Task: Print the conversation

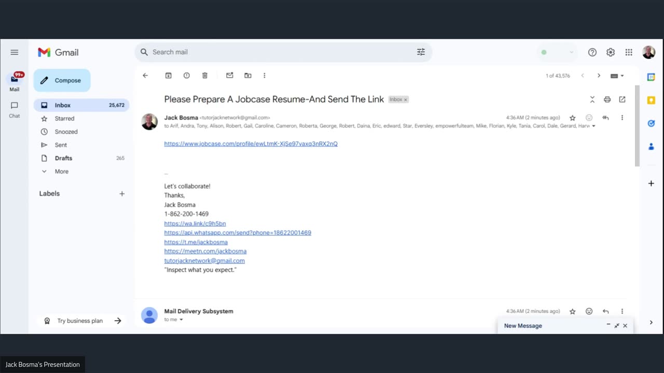Action: (x=607, y=99)
